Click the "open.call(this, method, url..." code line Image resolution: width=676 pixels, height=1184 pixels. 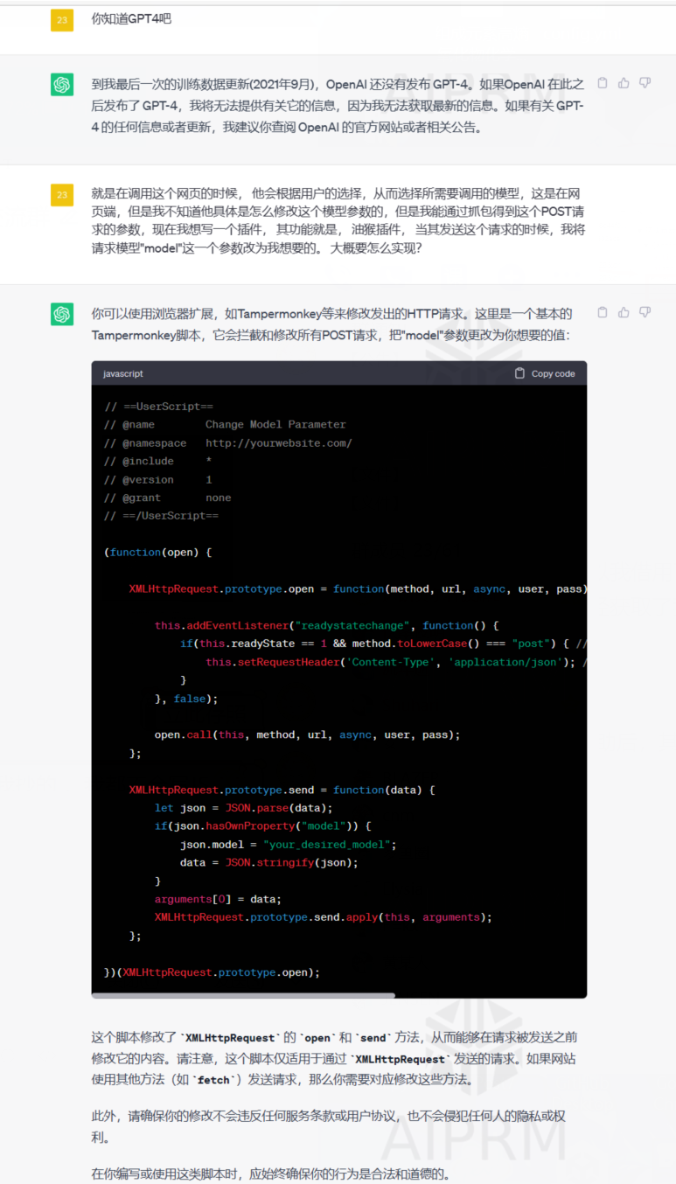[x=307, y=735]
